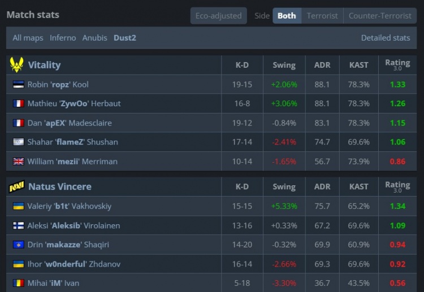Click the UK flag beside mezii

[18, 162]
